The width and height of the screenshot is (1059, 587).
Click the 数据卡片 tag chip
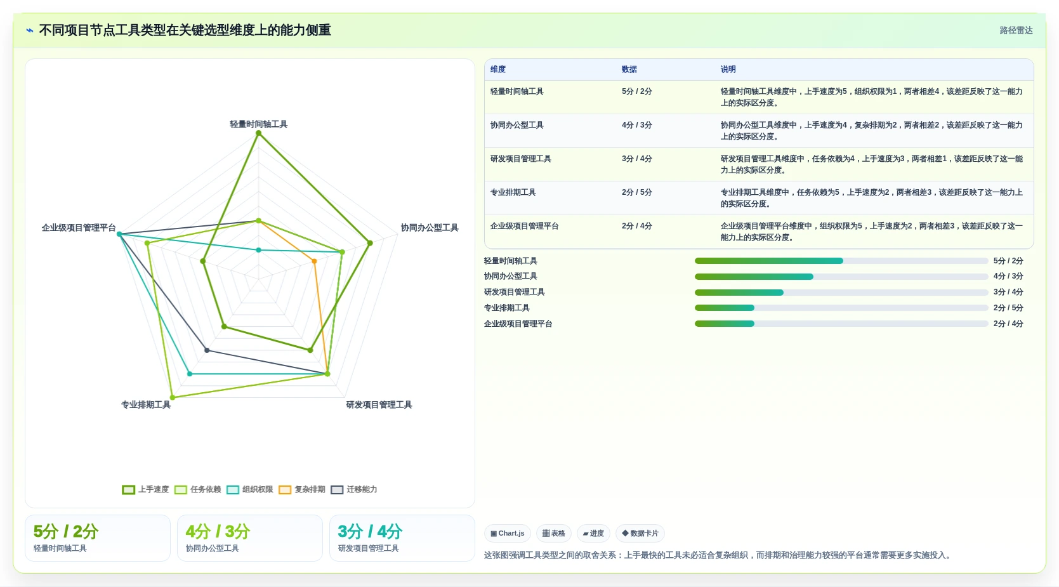click(x=640, y=534)
